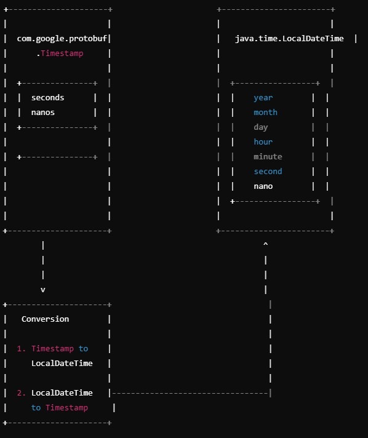Select 'Timestamp to' in step one
This screenshot has width=368, height=438.
point(60,349)
